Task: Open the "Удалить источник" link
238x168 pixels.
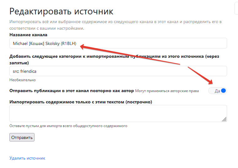Action: pos(27,158)
